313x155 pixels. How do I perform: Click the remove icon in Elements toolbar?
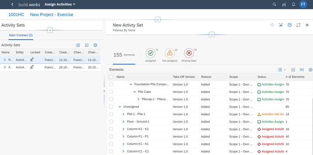point(293,70)
